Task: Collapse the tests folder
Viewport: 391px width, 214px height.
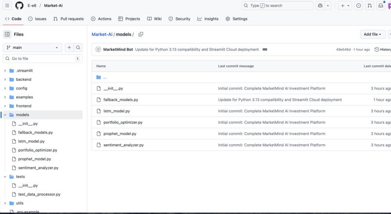Action: 5,177
